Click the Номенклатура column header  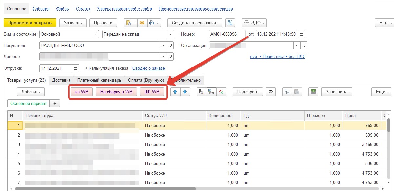point(82,115)
